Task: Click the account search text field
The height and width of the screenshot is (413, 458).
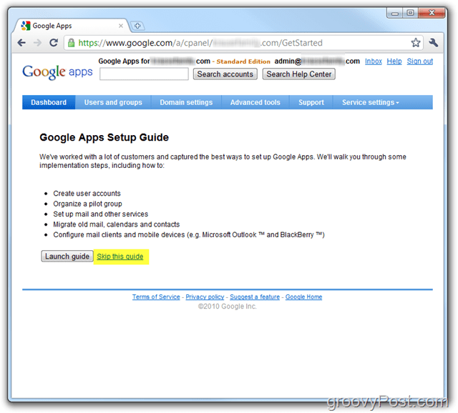Action: click(x=144, y=74)
